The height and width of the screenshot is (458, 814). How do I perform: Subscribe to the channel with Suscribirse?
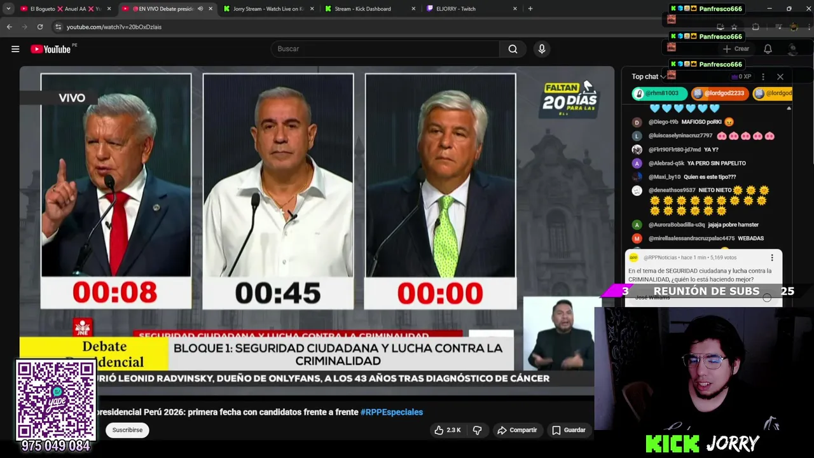coord(127,430)
